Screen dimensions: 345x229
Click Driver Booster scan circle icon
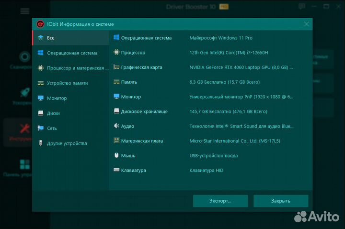coord(24,57)
